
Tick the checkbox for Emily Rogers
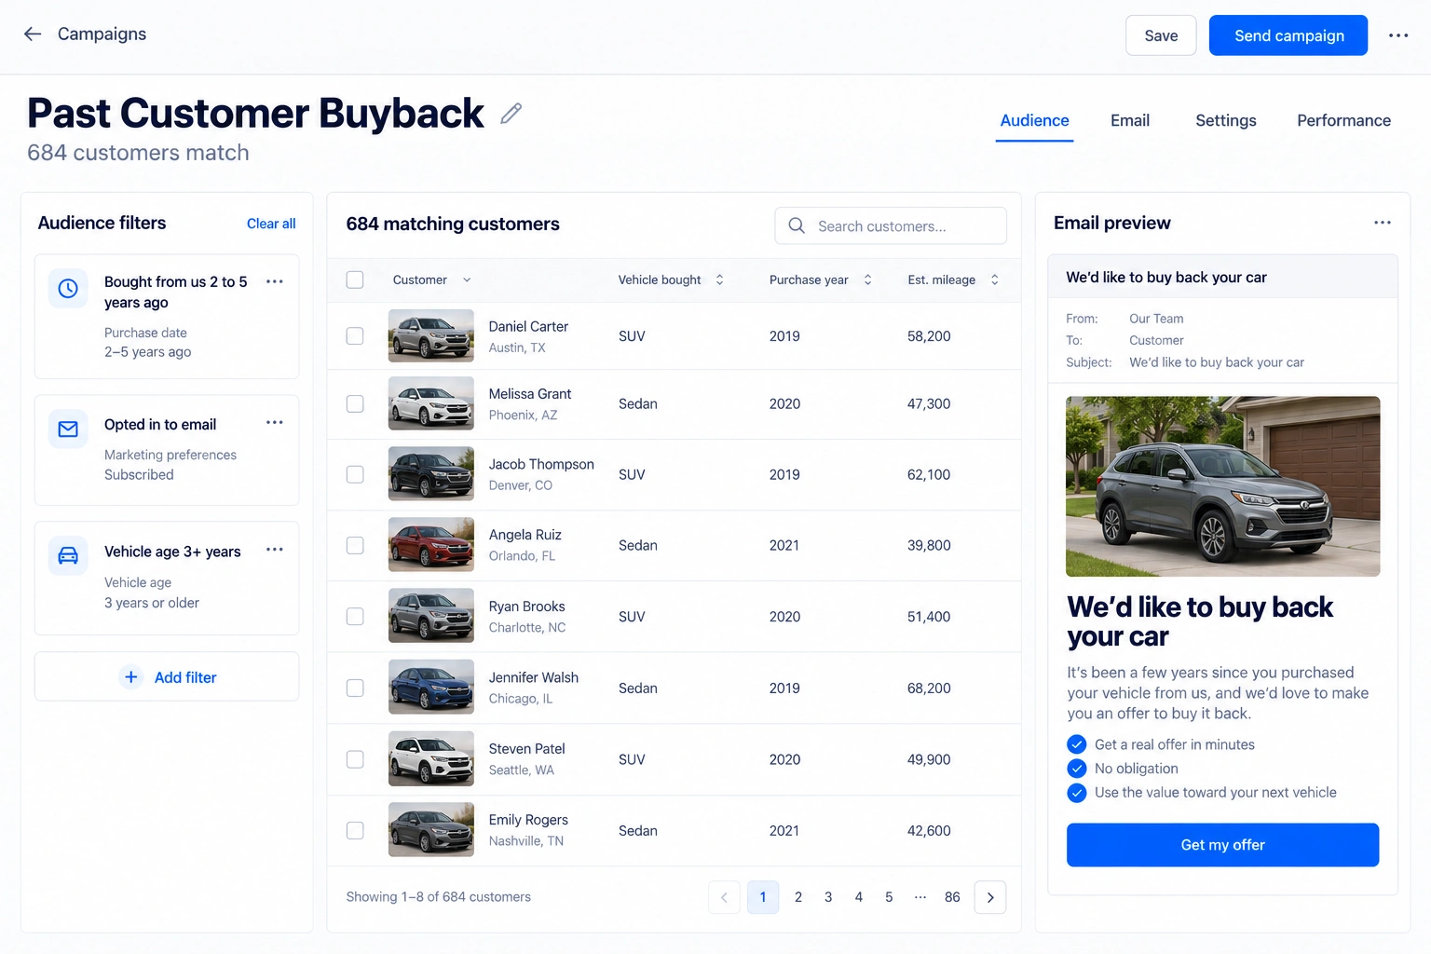tap(355, 830)
